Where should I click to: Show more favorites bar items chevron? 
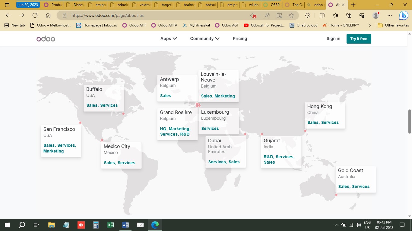coord(369,25)
